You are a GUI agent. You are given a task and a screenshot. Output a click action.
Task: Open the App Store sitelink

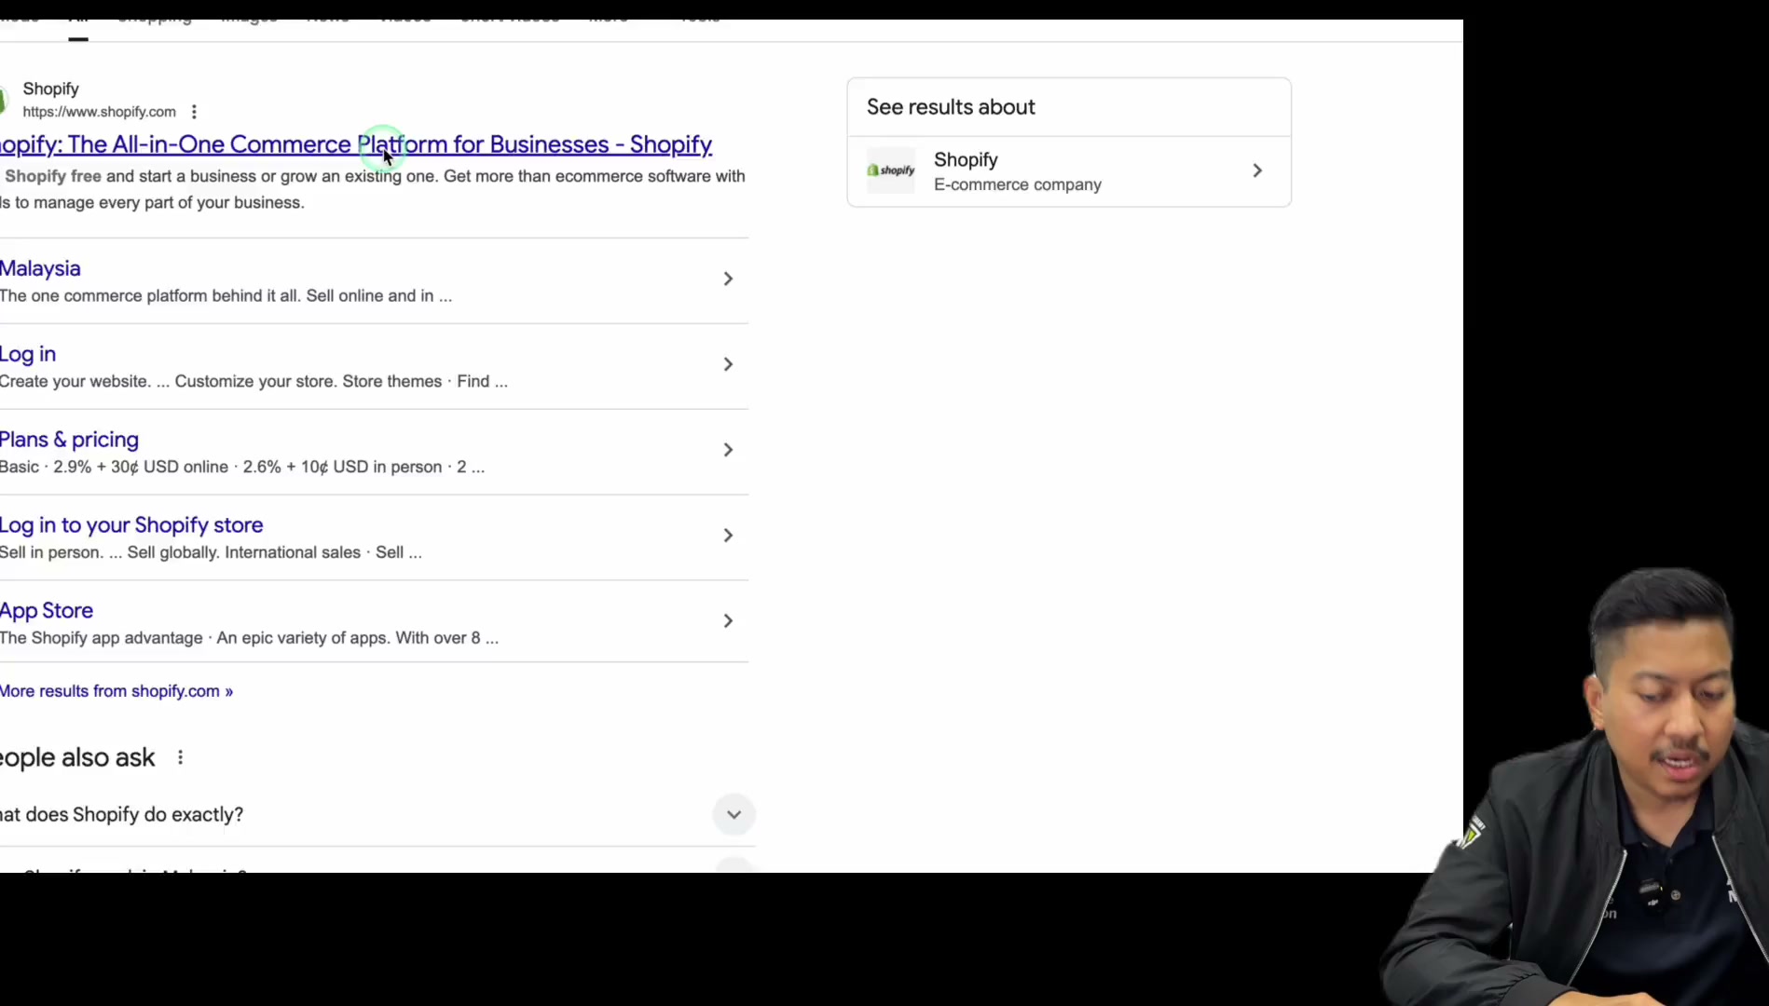(47, 611)
